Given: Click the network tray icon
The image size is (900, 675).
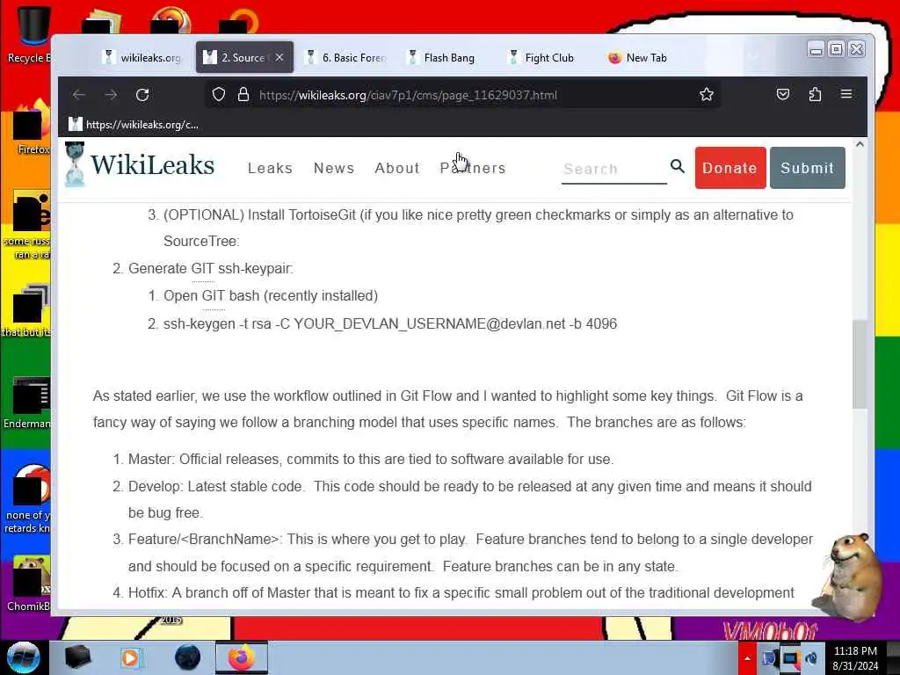Looking at the screenshot, I should (790, 657).
